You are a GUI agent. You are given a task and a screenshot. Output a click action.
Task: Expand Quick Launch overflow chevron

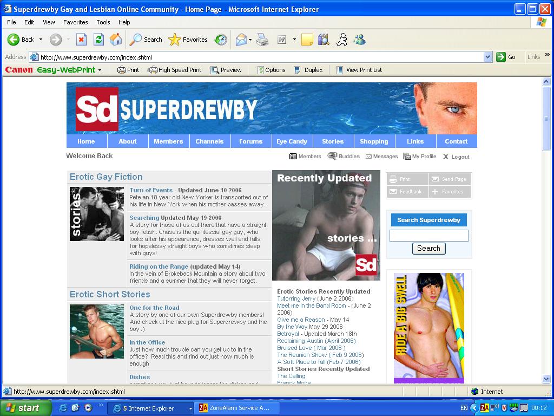click(x=100, y=405)
